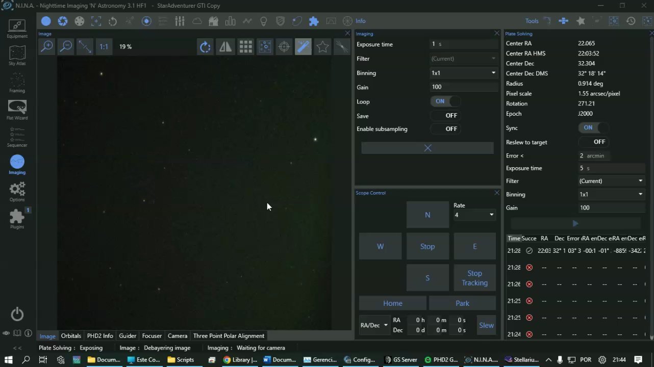Click the Imaging Exposure time field
Screen dimensions: 654x367
coord(464,44)
